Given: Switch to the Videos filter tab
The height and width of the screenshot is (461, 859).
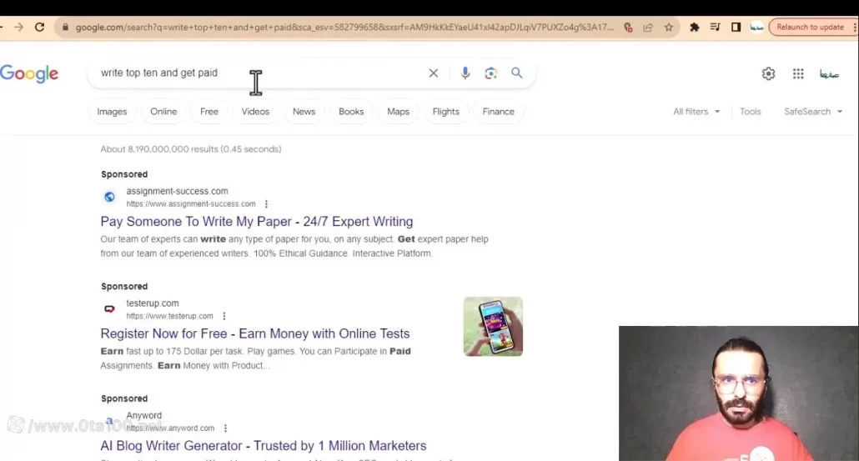Looking at the screenshot, I should [255, 112].
